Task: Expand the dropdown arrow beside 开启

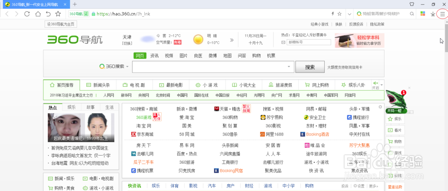Action: click(382, 85)
